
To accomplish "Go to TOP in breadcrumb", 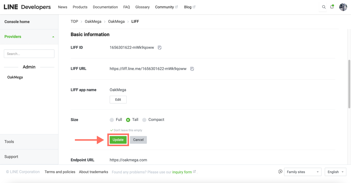I will click(x=74, y=21).
